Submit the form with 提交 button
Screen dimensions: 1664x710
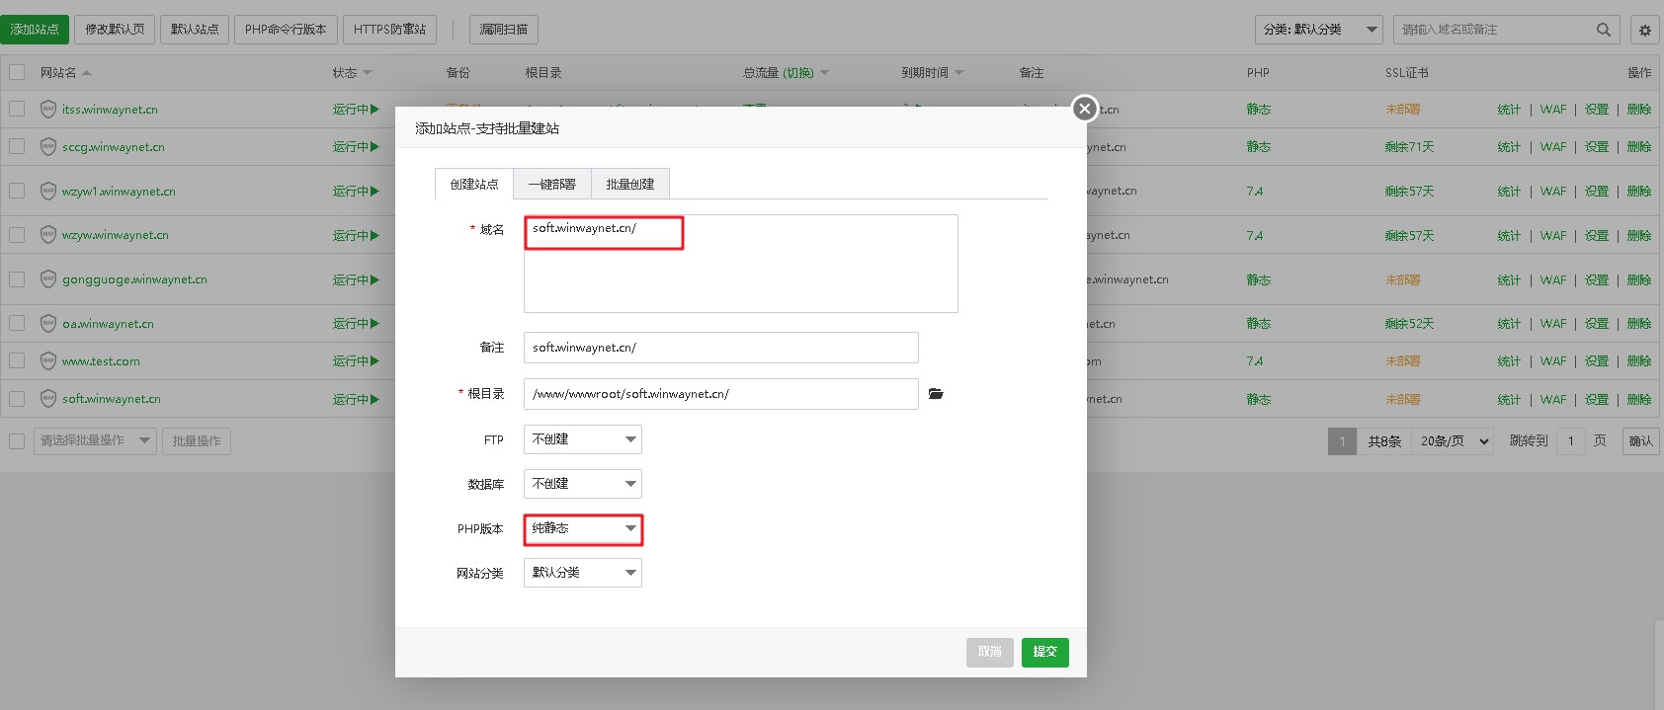pos(1045,652)
